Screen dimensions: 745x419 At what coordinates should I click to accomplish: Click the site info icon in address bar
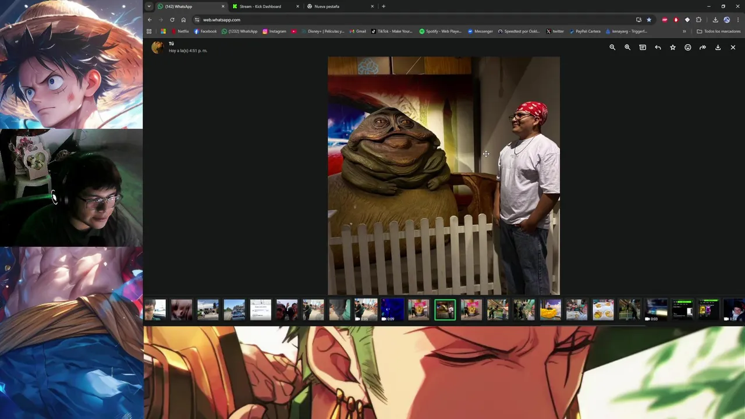point(197,20)
